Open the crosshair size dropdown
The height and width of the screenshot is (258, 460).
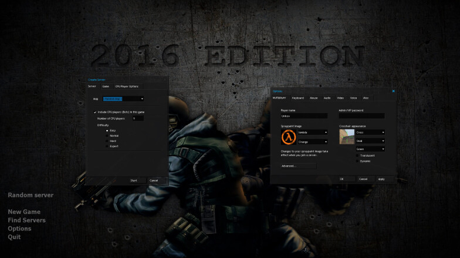tap(370, 141)
